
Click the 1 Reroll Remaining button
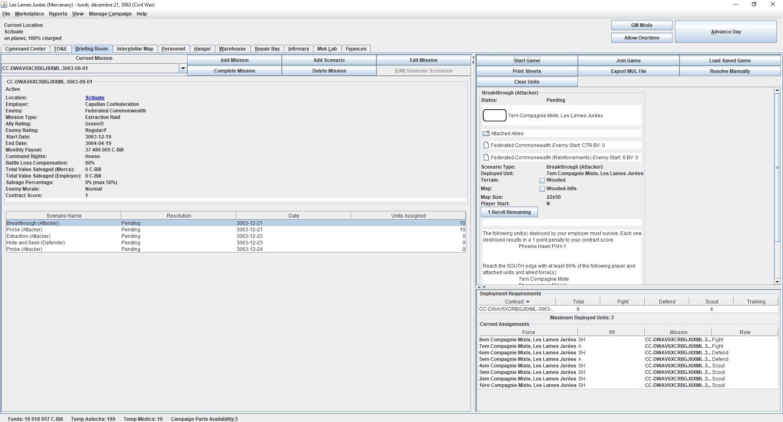click(x=509, y=212)
